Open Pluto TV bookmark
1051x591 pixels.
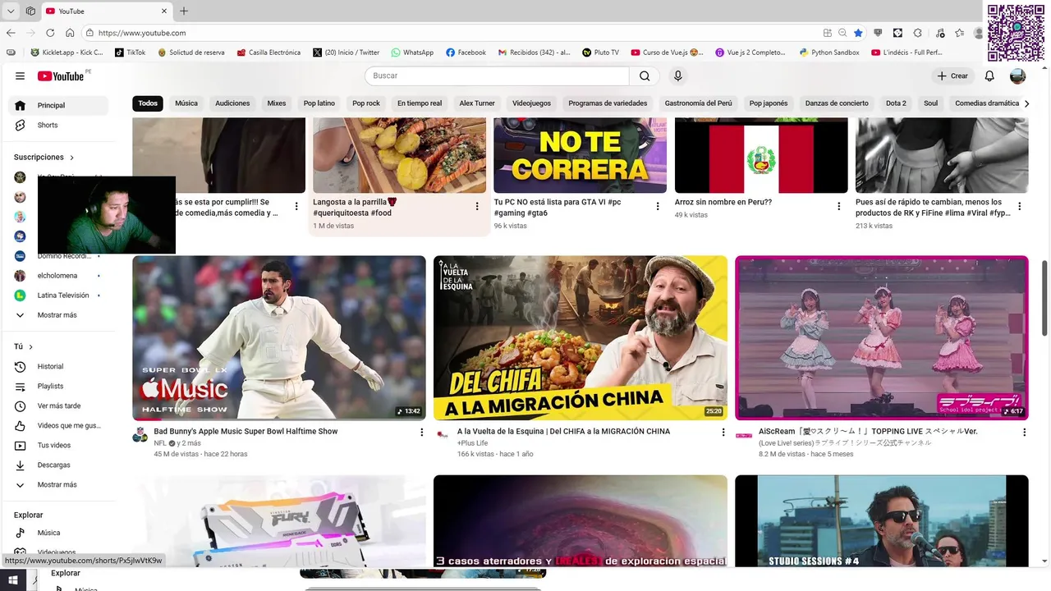tap(600, 53)
